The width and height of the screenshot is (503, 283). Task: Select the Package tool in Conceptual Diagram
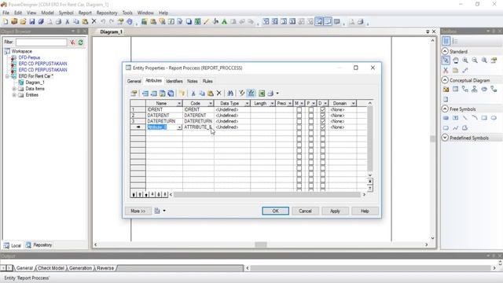pyautogui.click(x=446, y=89)
